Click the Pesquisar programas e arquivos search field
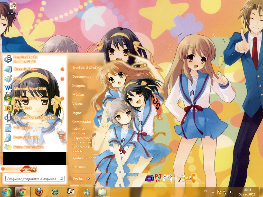 (x=33, y=178)
